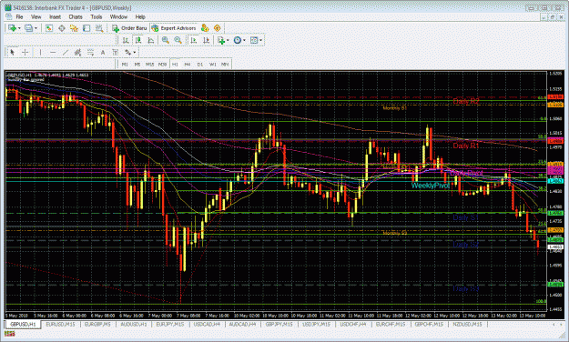The width and height of the screenshot is (569, 342).
Task: Toggle chart auto scroll
Action: tap(193, 40)
